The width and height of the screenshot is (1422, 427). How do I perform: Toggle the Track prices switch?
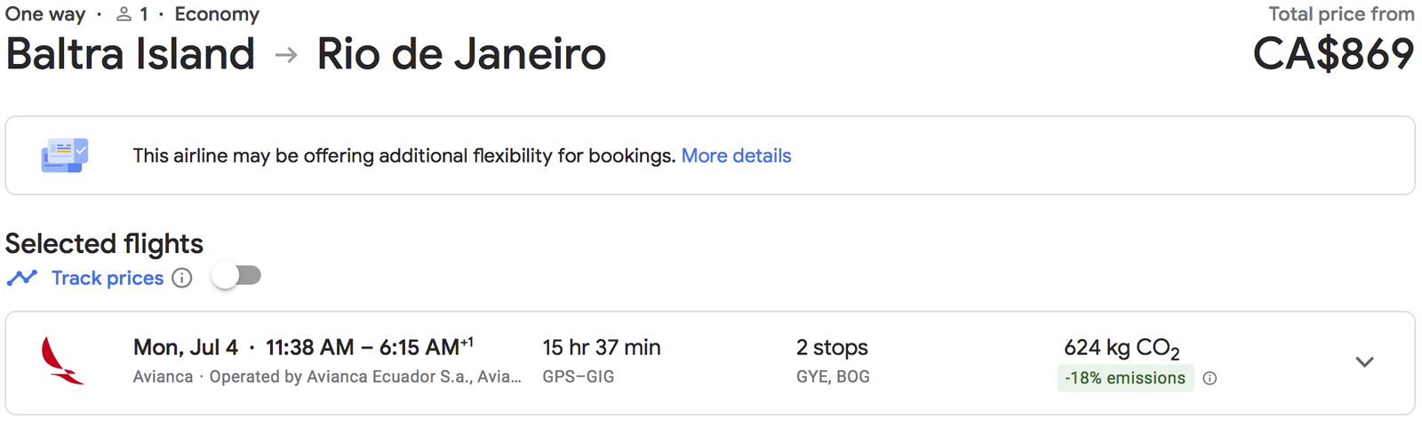[236, 276]
